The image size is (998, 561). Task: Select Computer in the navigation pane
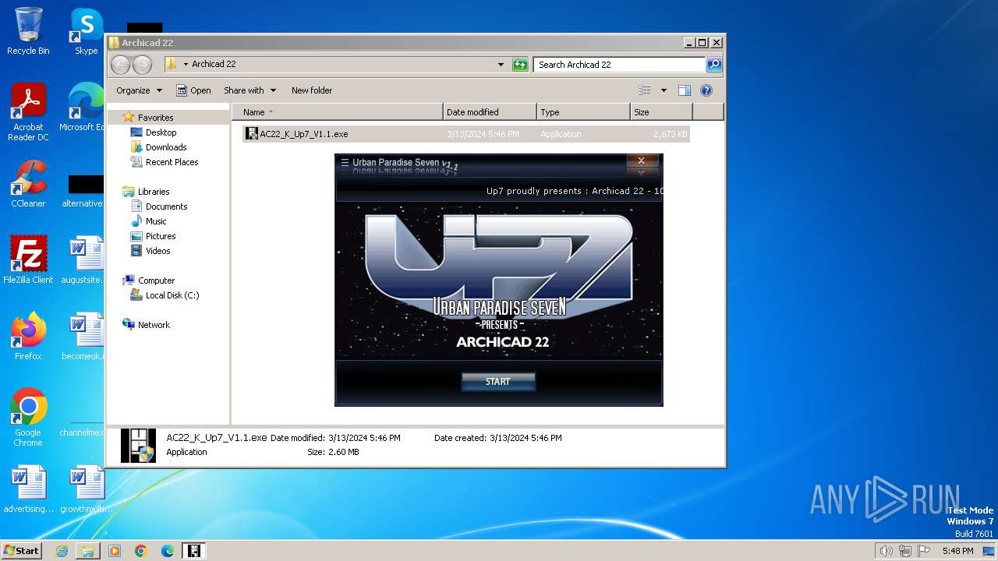pos(156,280)
